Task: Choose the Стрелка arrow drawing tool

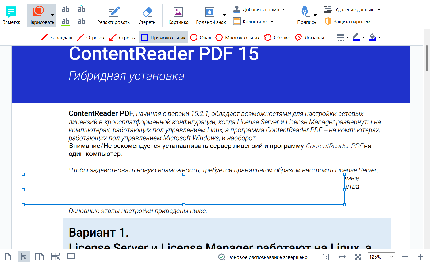Action: point(123,37)
